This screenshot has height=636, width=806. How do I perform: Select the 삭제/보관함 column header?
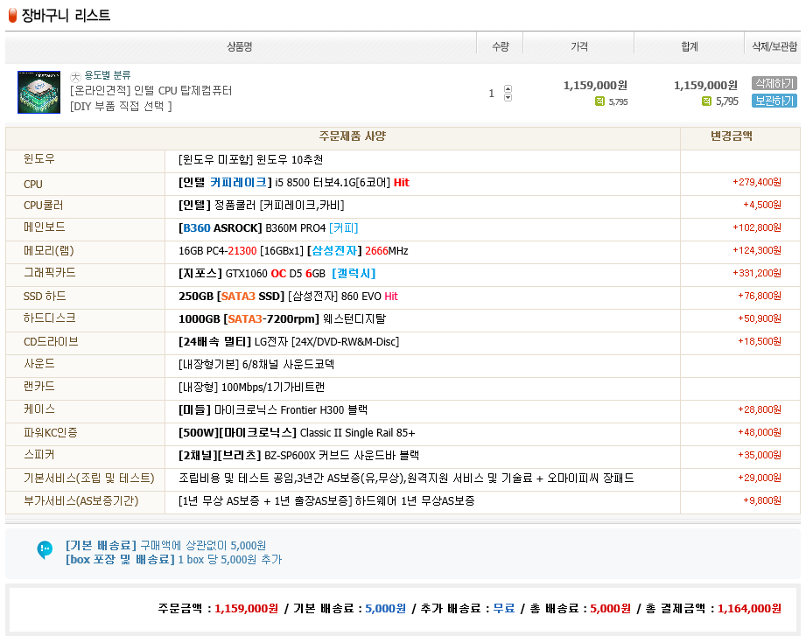click(774, 46)
